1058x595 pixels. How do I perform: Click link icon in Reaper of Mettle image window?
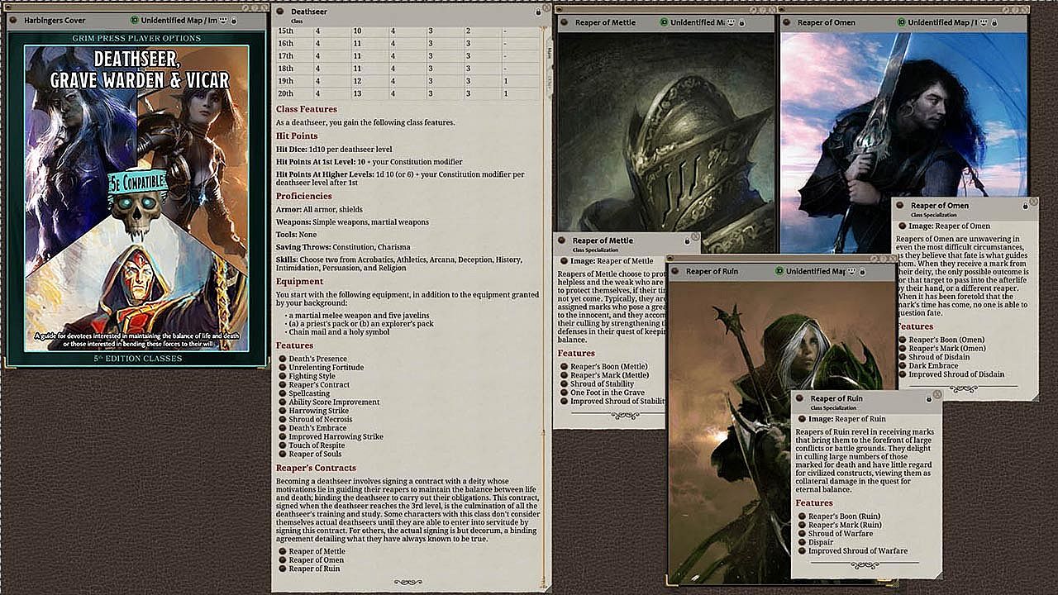pyautogui.click(x=563, y=22)
